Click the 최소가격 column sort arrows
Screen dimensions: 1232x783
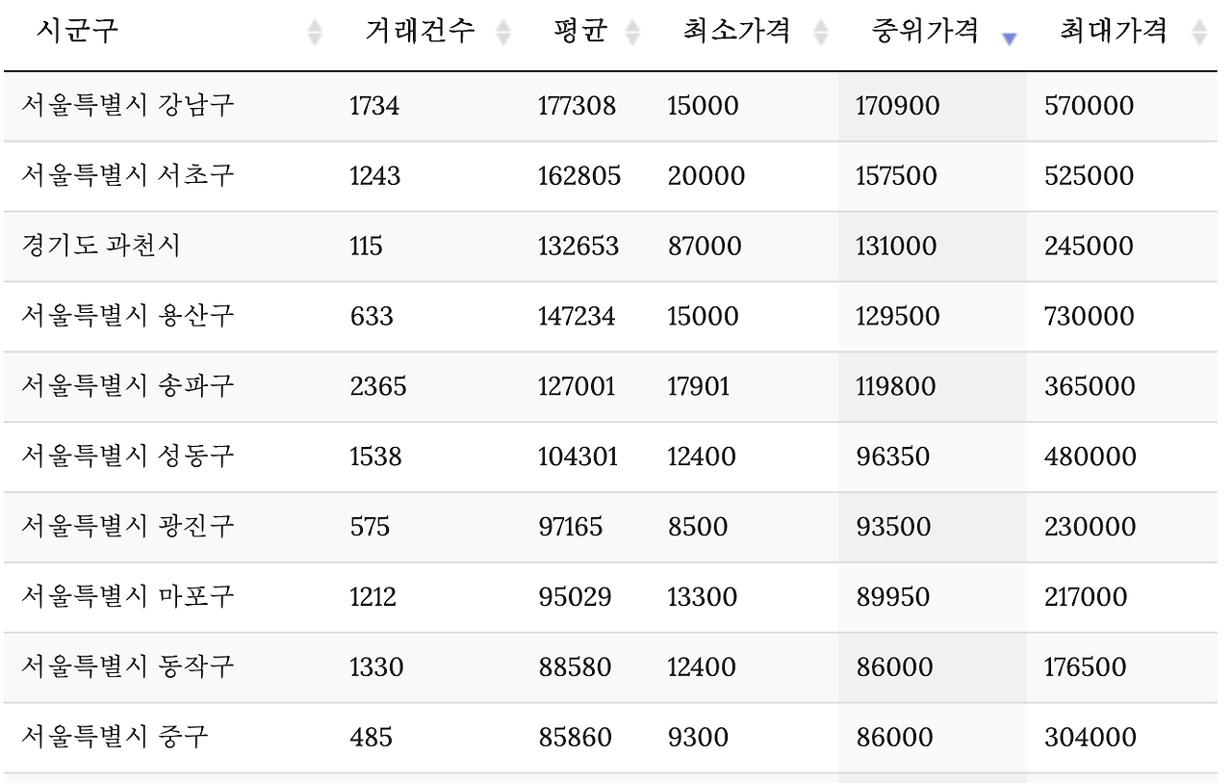coord(820,32)
